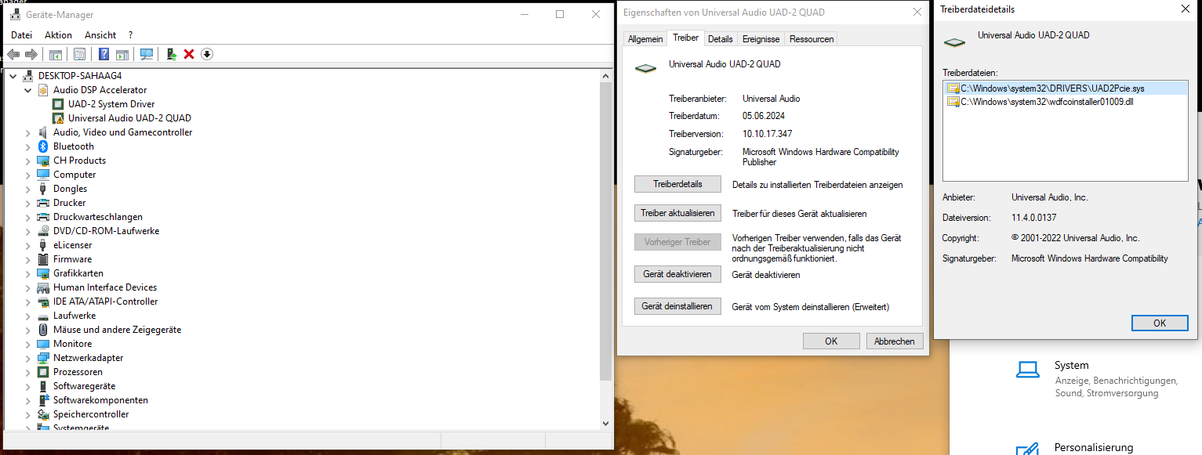This screenshot has height=455, width=1202.
Task: Collapse the Audio DSP Accelerator branch
Action: coord(28,90)
